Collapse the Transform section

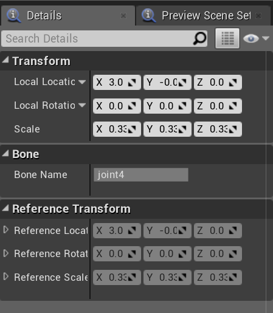click(x=5, y=60)
